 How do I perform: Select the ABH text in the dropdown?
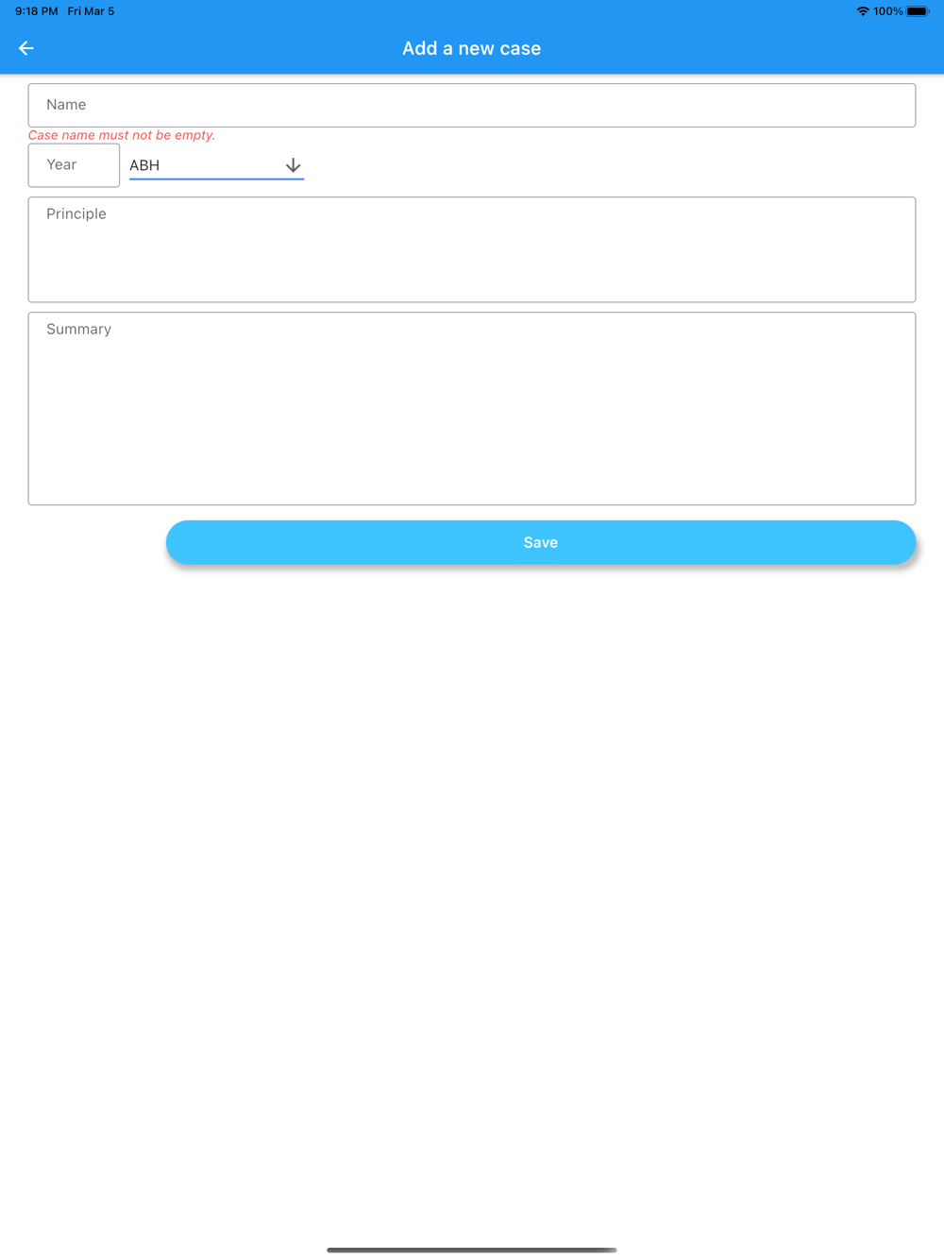pyautogui.click(x=144, y=165)
